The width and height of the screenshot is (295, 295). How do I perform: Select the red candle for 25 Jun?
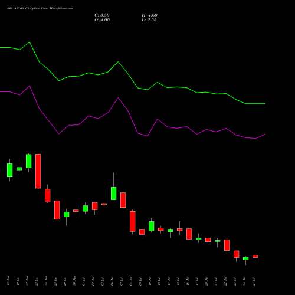(57, 210)
